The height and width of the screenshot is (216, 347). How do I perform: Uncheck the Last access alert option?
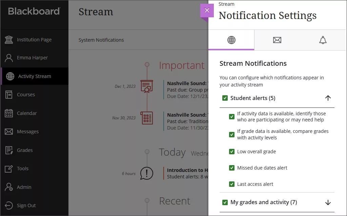click(232, 184)
